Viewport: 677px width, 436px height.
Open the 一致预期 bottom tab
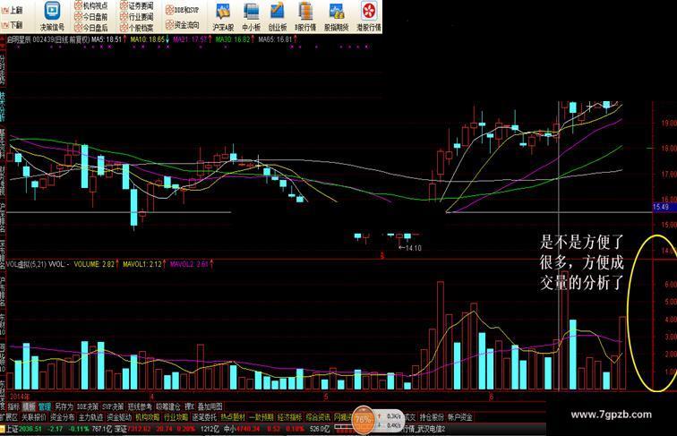[x=261, y=417]
